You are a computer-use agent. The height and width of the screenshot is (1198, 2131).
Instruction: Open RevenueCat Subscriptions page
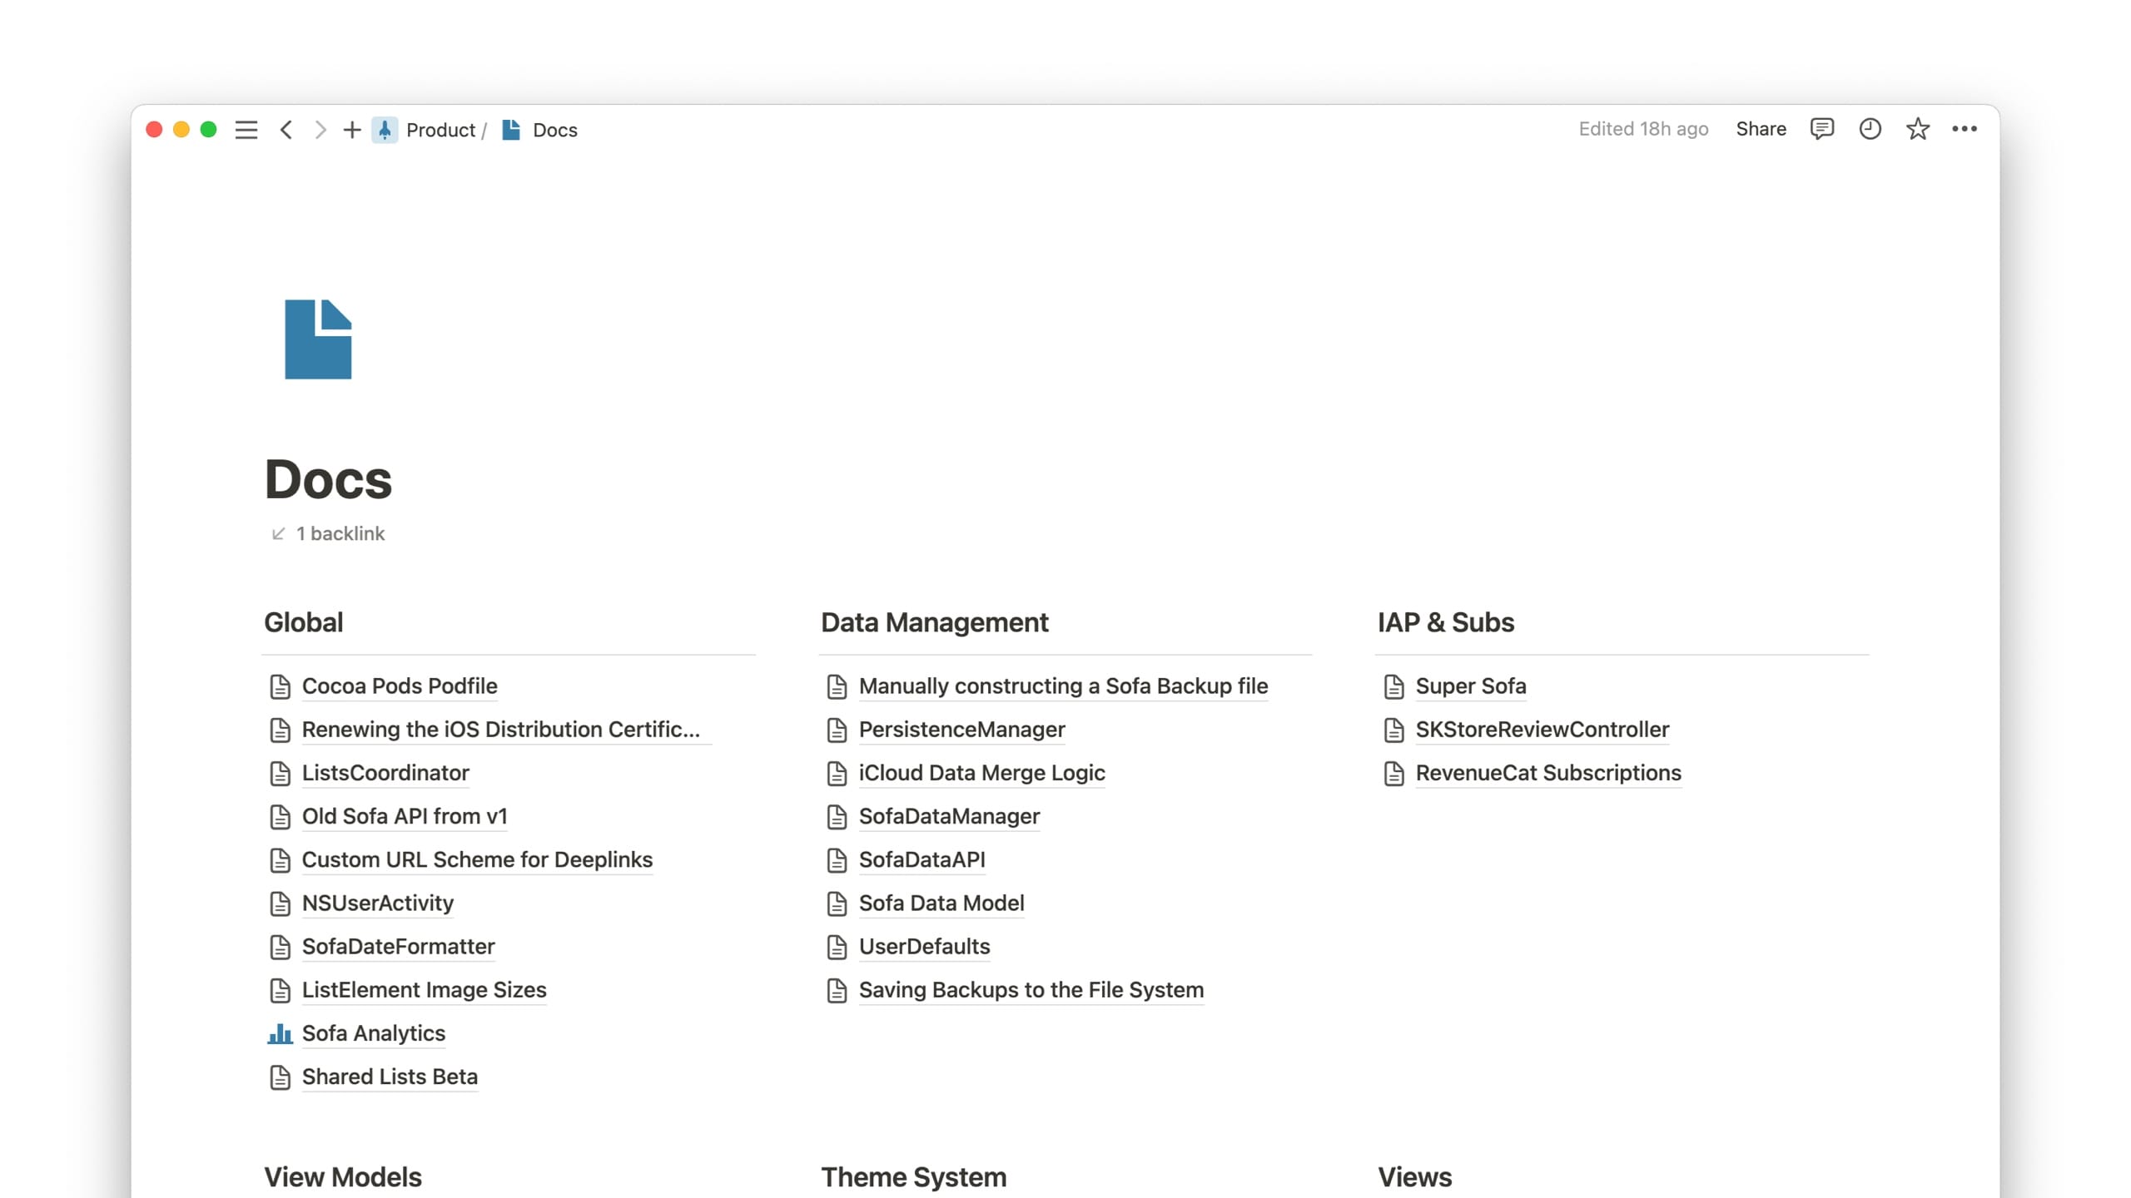[x=1548, y=773]
